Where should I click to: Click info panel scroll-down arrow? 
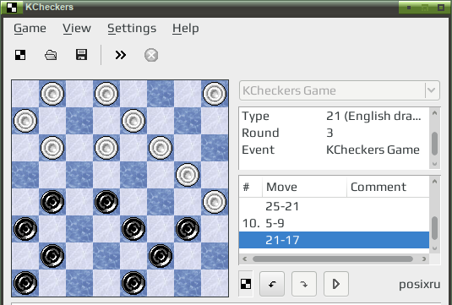pyautogui.click(x=435, y=164)
